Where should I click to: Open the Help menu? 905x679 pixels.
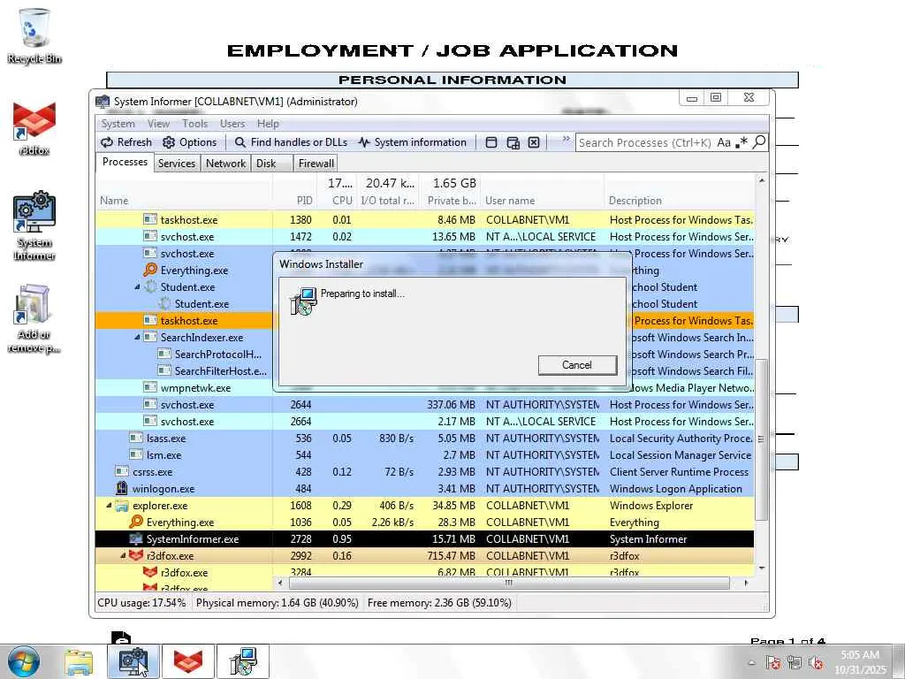click(268, 124)
